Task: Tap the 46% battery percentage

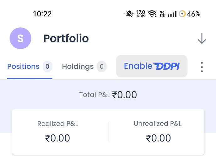Action: pos(193,14)
